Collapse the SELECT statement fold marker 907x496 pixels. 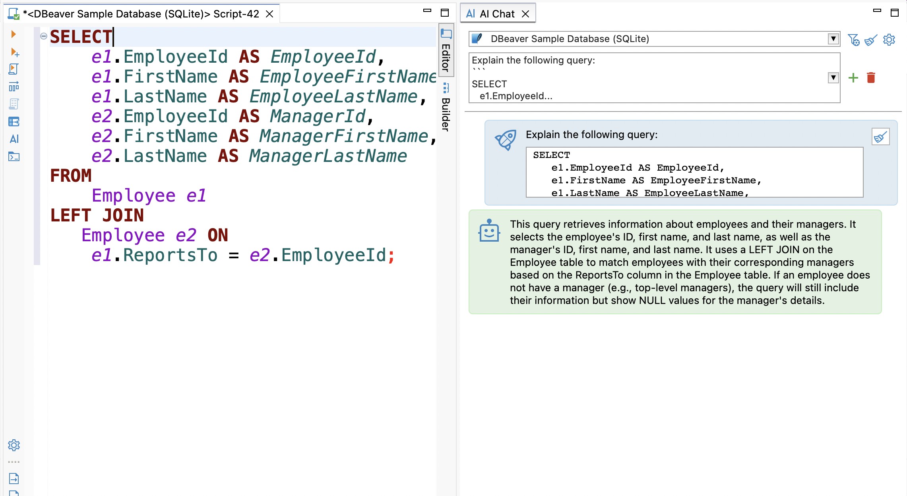[x=44, y=36]
